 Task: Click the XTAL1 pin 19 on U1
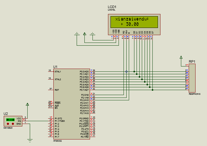click(x=51, y=71)
